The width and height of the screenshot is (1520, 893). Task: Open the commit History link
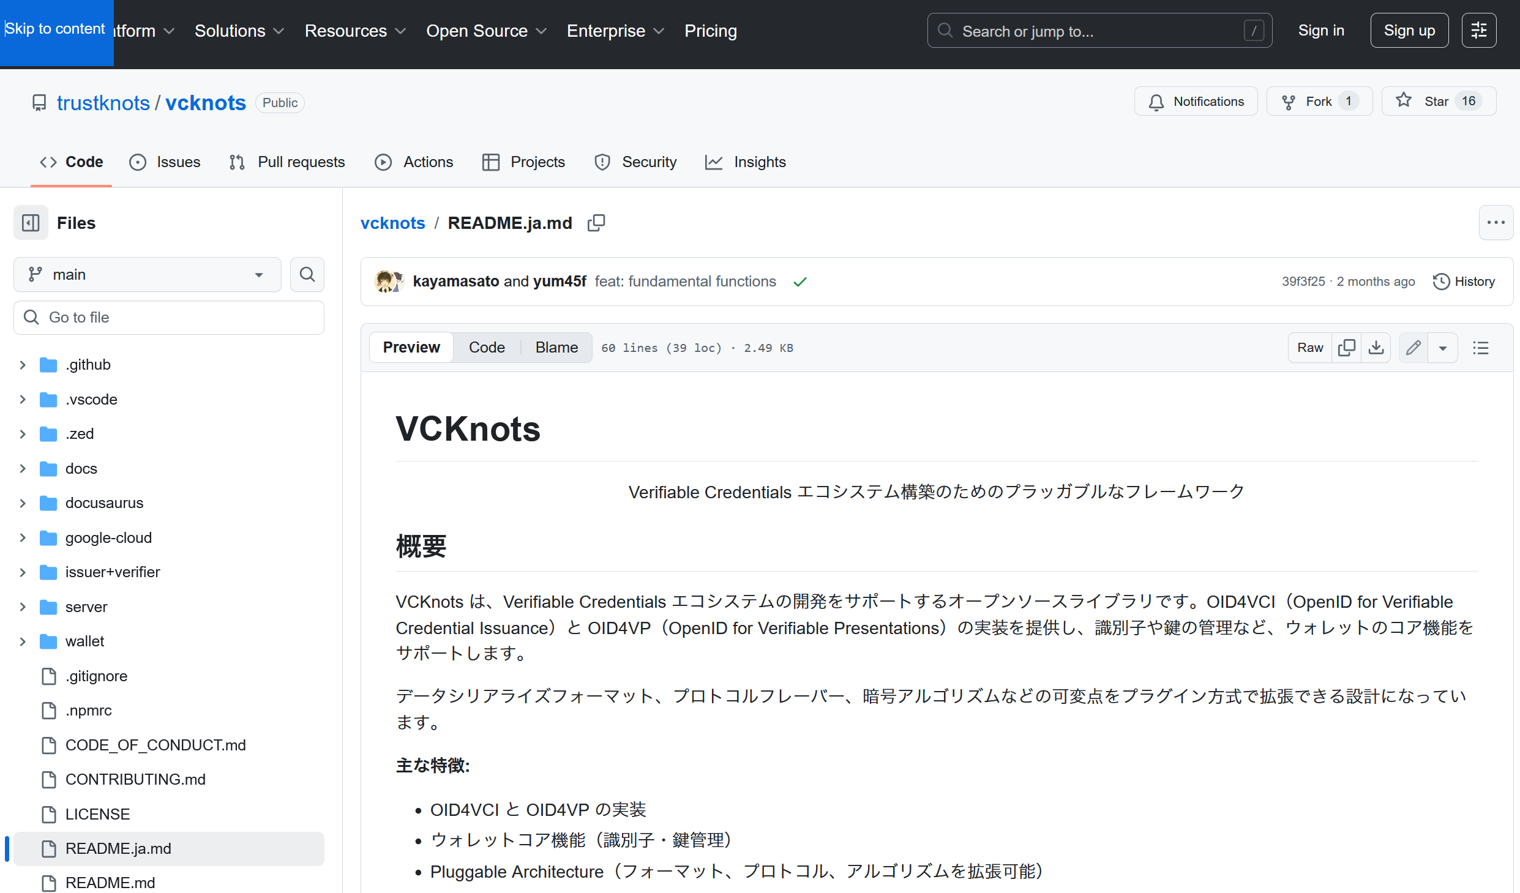1464,282
